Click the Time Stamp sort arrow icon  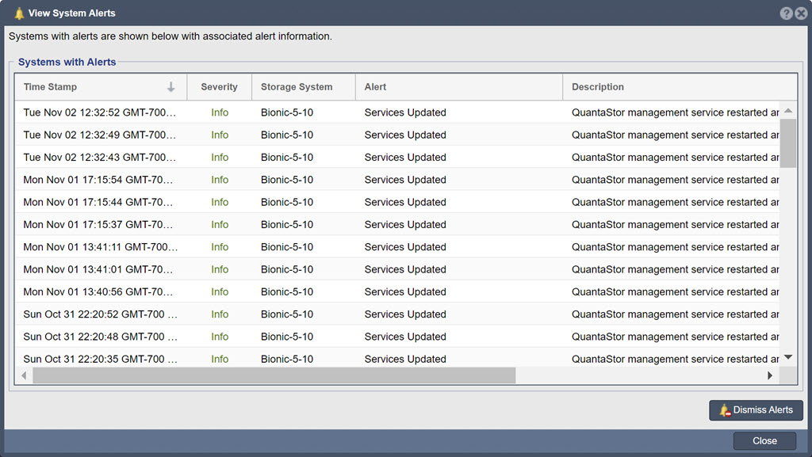tap(171, 87)
